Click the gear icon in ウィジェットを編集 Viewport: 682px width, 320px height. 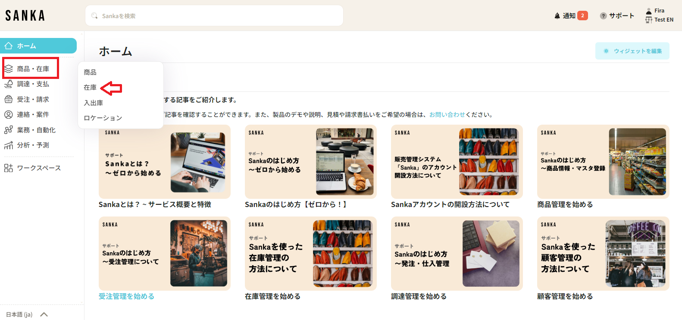[606, 51]
